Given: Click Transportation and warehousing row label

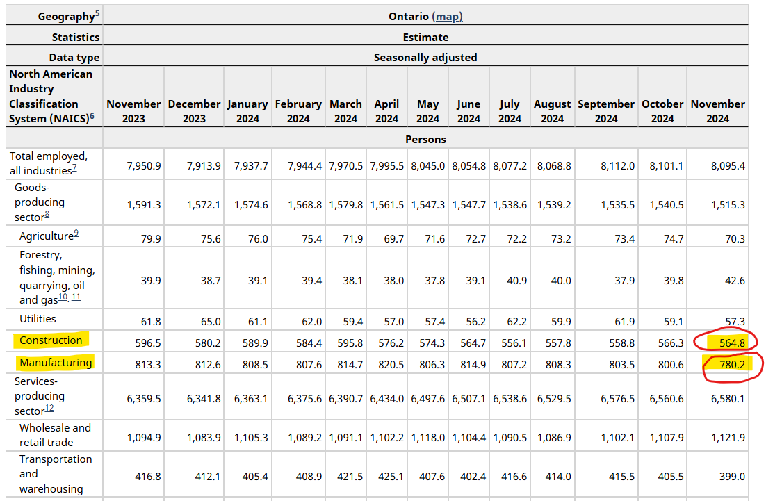Looking at the screenshot, I should (x=55, y=474).
